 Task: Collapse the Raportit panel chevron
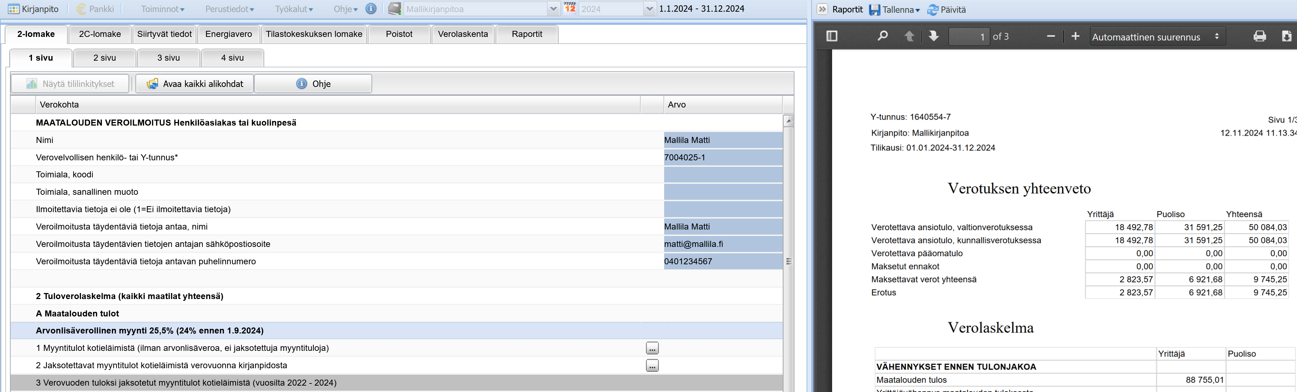tap(822, 9)
